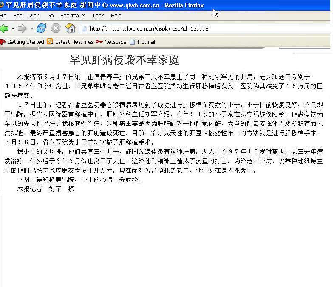Click the Firefox icon in the title bar

(2, 6)
